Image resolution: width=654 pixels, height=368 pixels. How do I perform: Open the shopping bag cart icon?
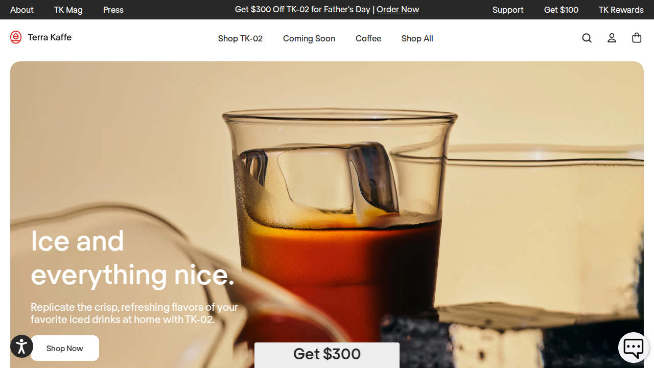click(x=637, y=38)
